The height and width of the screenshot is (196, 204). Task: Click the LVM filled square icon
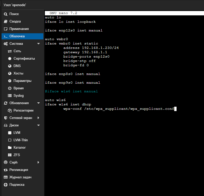tap(10, 133)
